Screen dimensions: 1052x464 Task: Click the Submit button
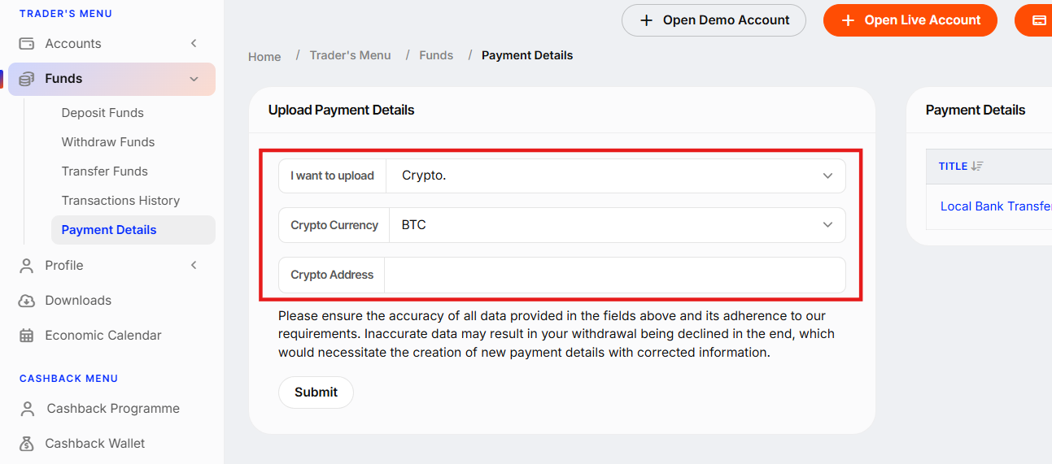pos(316,392)
